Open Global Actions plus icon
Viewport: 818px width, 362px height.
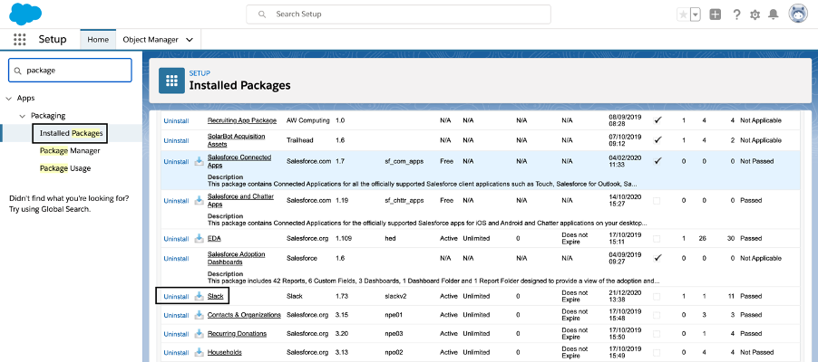click(x=716, y=14)
